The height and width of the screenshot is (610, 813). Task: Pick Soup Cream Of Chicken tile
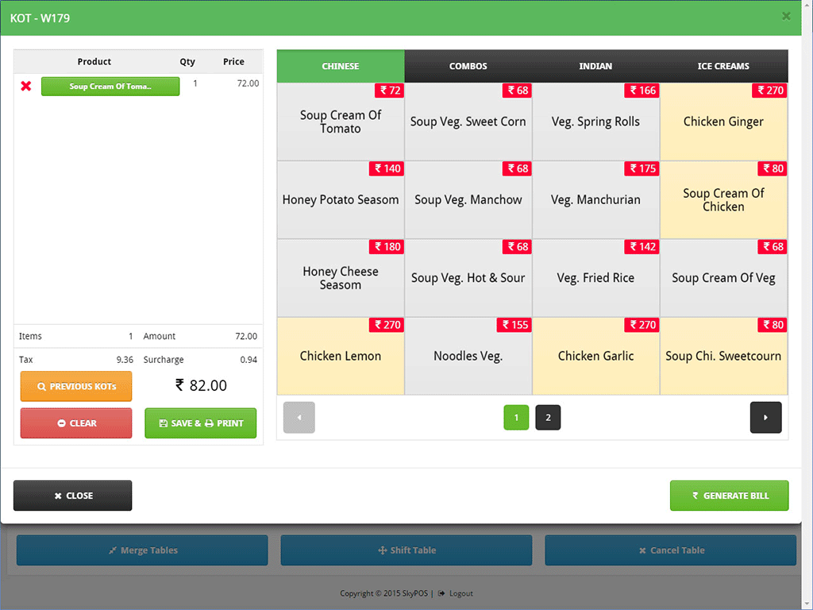(723, 200)
